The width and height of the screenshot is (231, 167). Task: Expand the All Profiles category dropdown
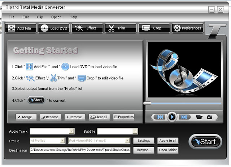(62, 141)
